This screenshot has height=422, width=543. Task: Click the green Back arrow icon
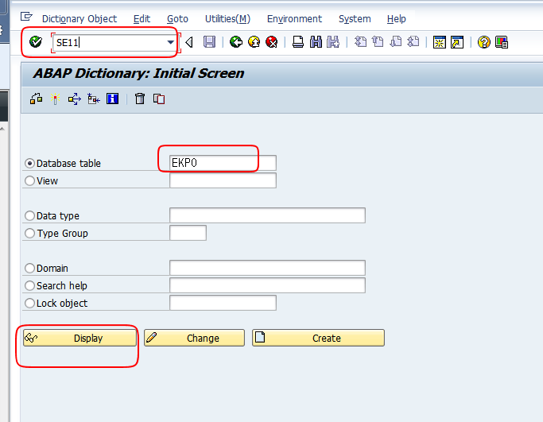click(x=236, y=42)
